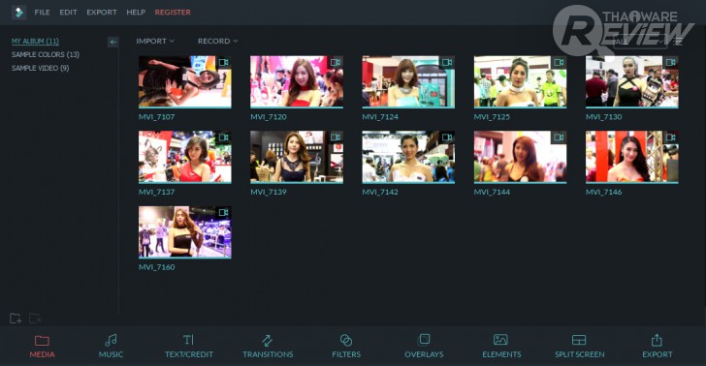Click video camera icon on MVI_7137
This screenshot has height=366, width=706.
[223, 137]
